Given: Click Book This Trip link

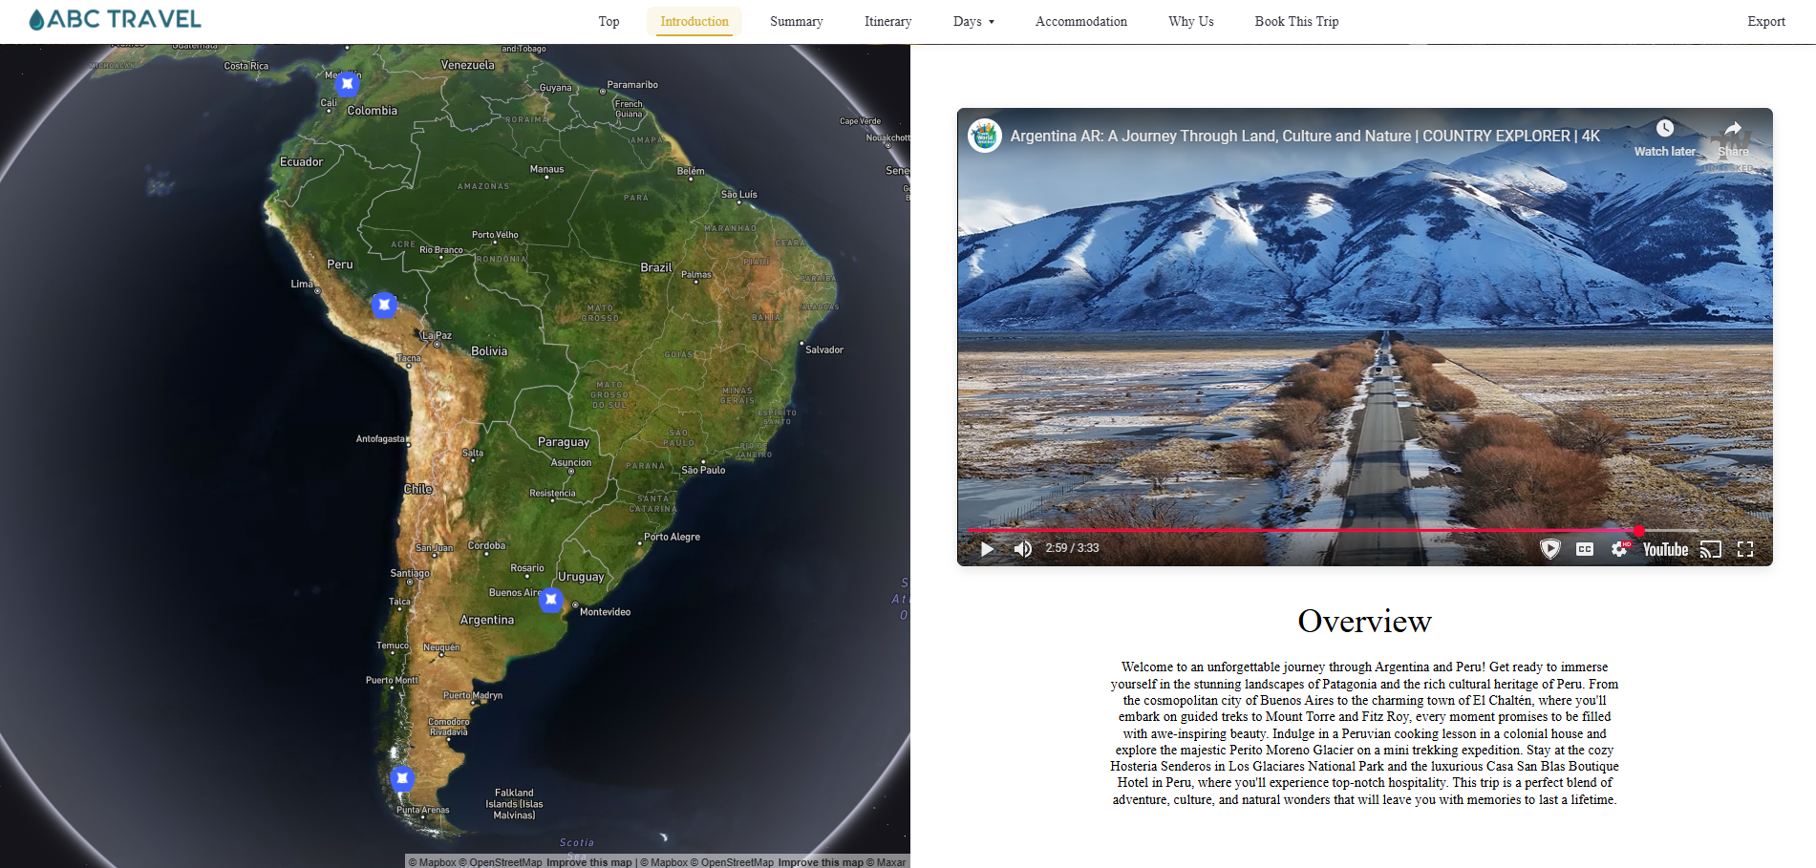Looking at the screenshot, I should (1296, 21).
